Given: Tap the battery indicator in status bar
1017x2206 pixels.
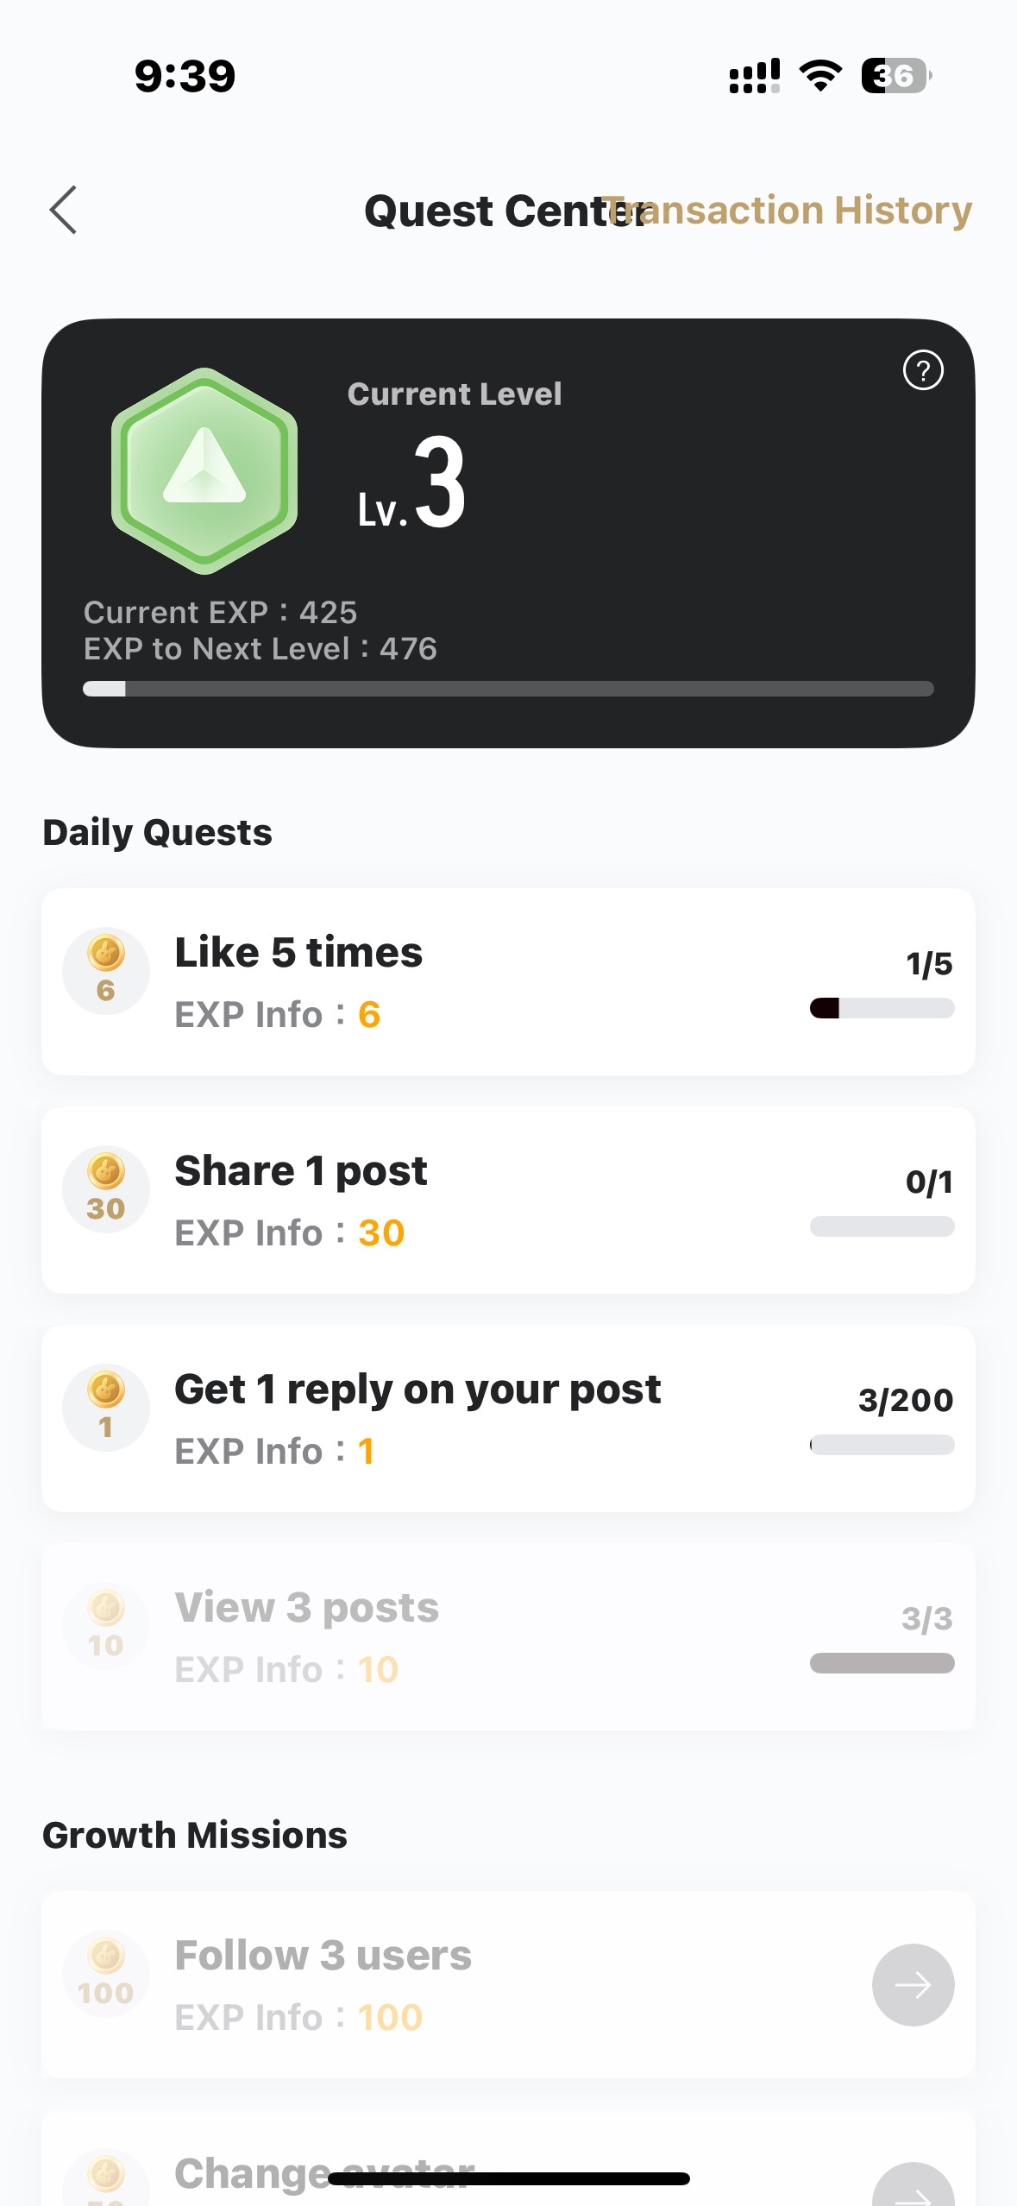Looking at the screenshot, I should click(x=895, y=76).
